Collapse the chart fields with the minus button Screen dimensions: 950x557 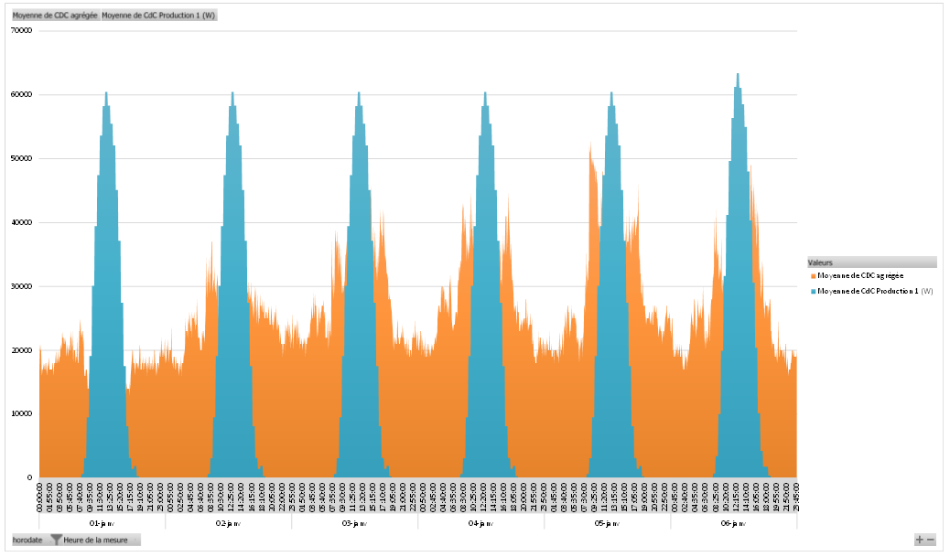tap(931, 540)
